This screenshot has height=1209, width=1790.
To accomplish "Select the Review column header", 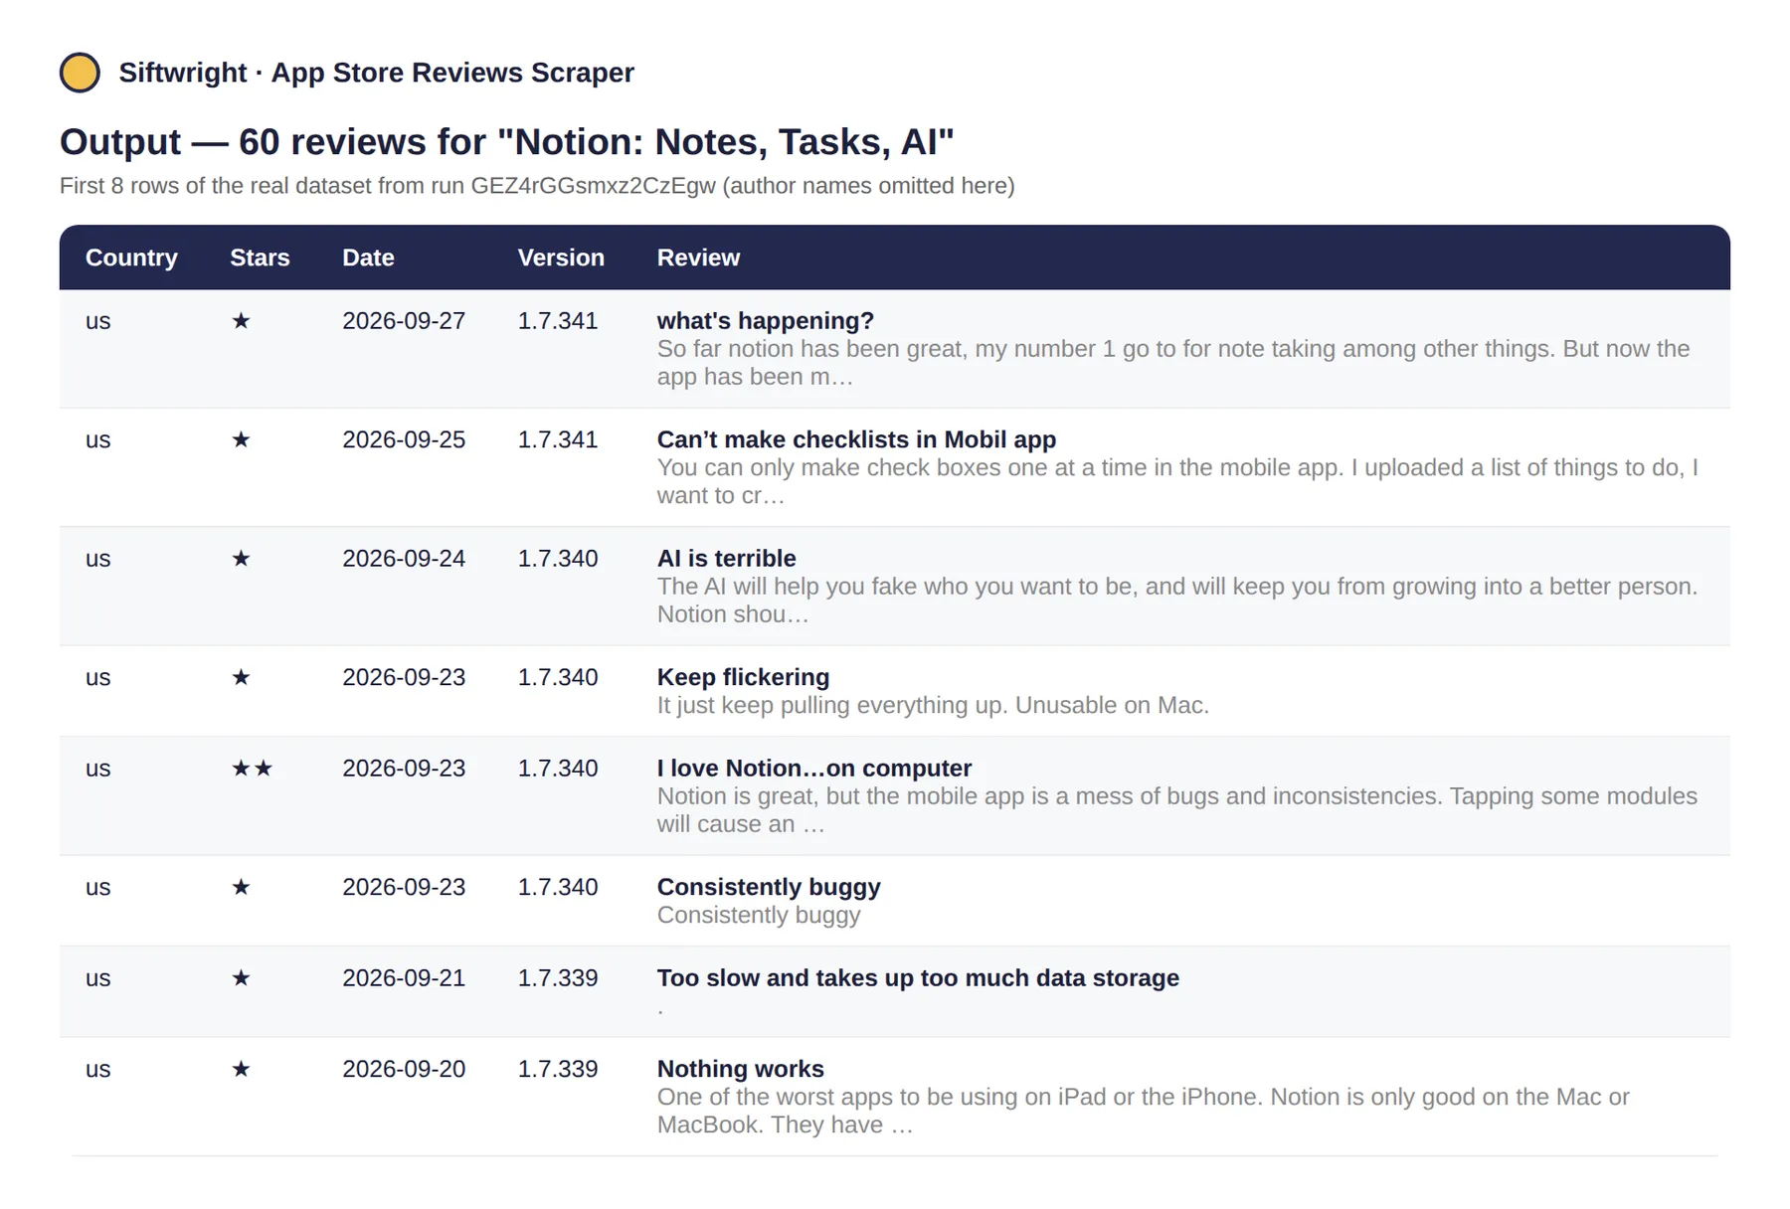I will pos(698,258).
